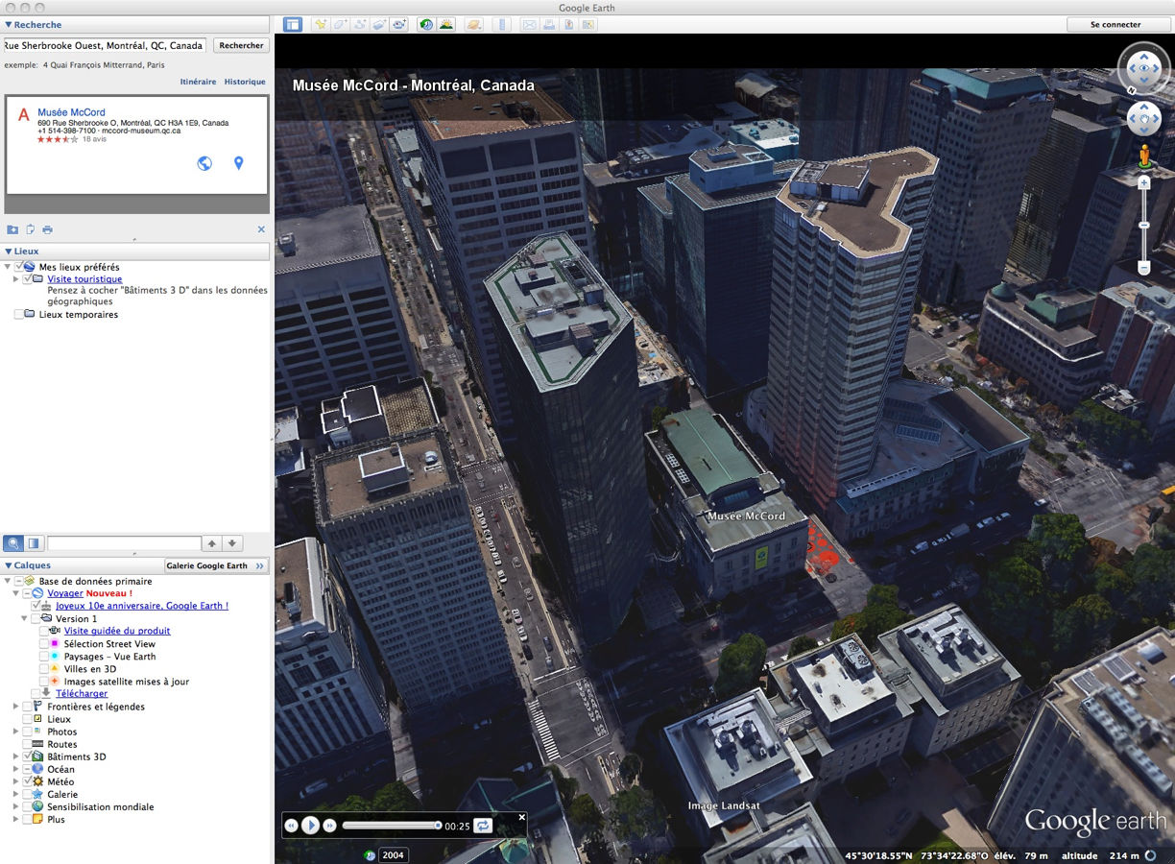
Task: Select the add image overlay tool
Action: pos(379,24)
